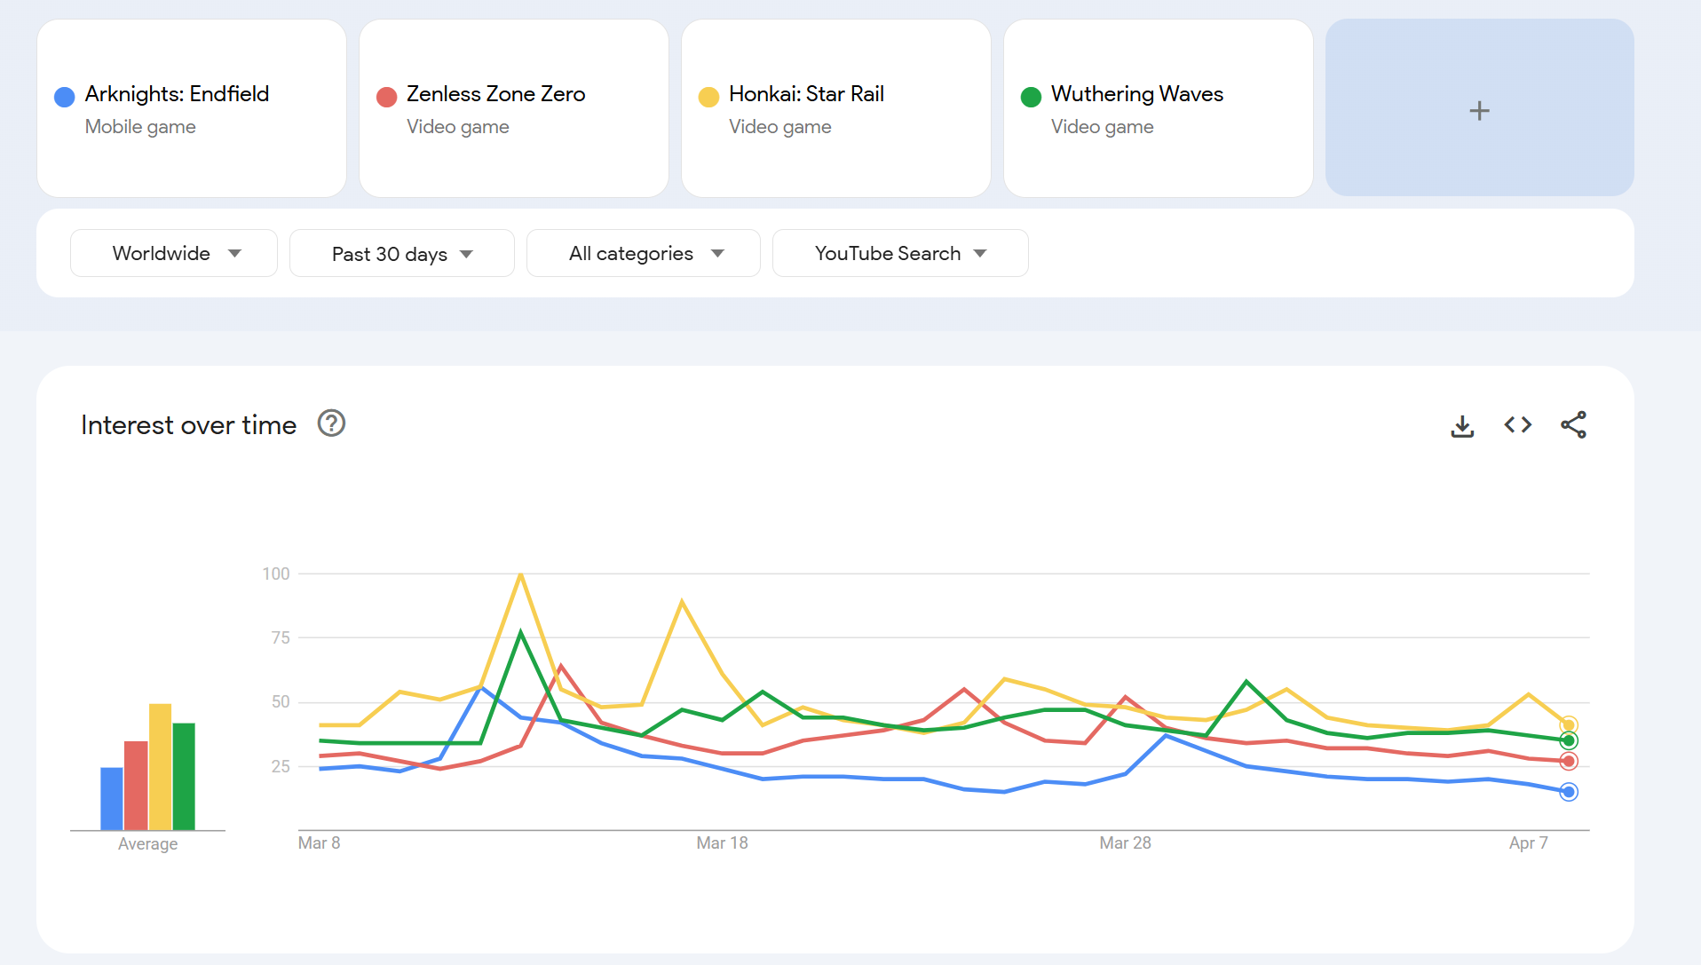This screenshot has height=965, width=1701.
Task: Edit the Arknights: Endfield search term
Action: click(177, 94)
